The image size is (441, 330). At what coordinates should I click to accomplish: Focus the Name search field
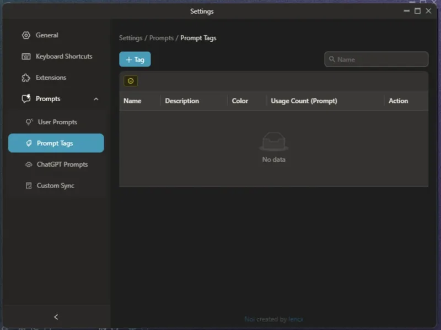point(377,59)
